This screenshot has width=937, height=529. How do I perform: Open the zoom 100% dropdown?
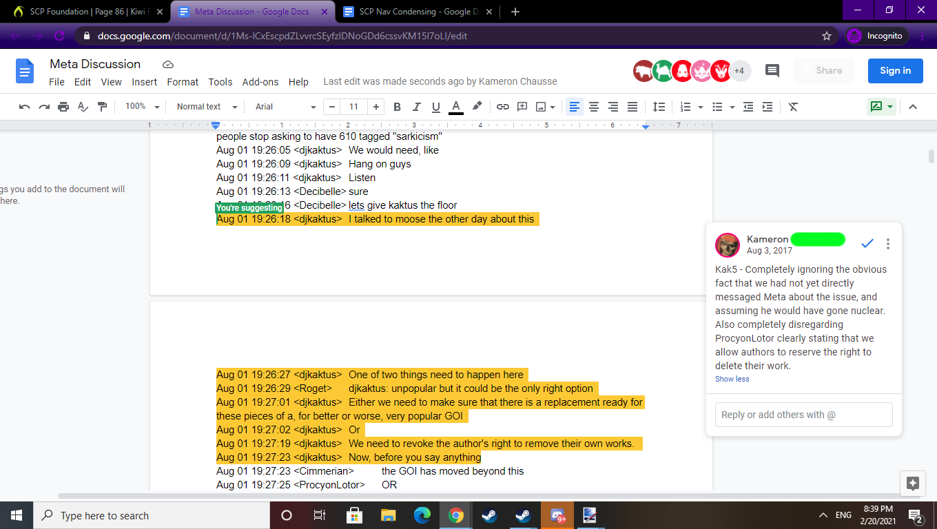[x=142, y=107]
